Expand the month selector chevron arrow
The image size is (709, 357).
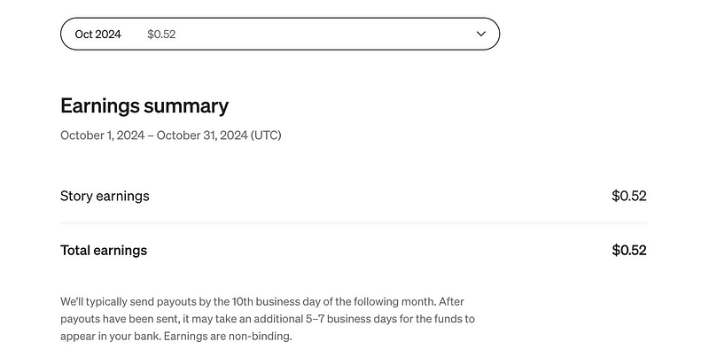[481, 34]
